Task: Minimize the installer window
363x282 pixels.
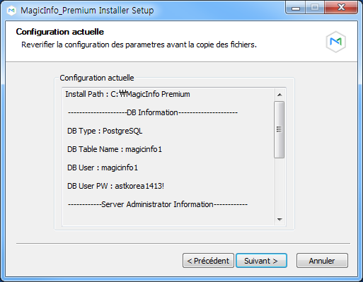Action: 296,8
